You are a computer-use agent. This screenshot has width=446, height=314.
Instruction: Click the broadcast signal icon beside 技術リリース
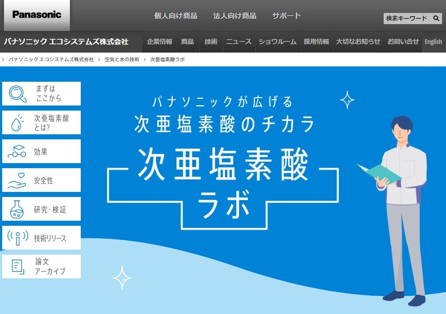pos(18,238)
